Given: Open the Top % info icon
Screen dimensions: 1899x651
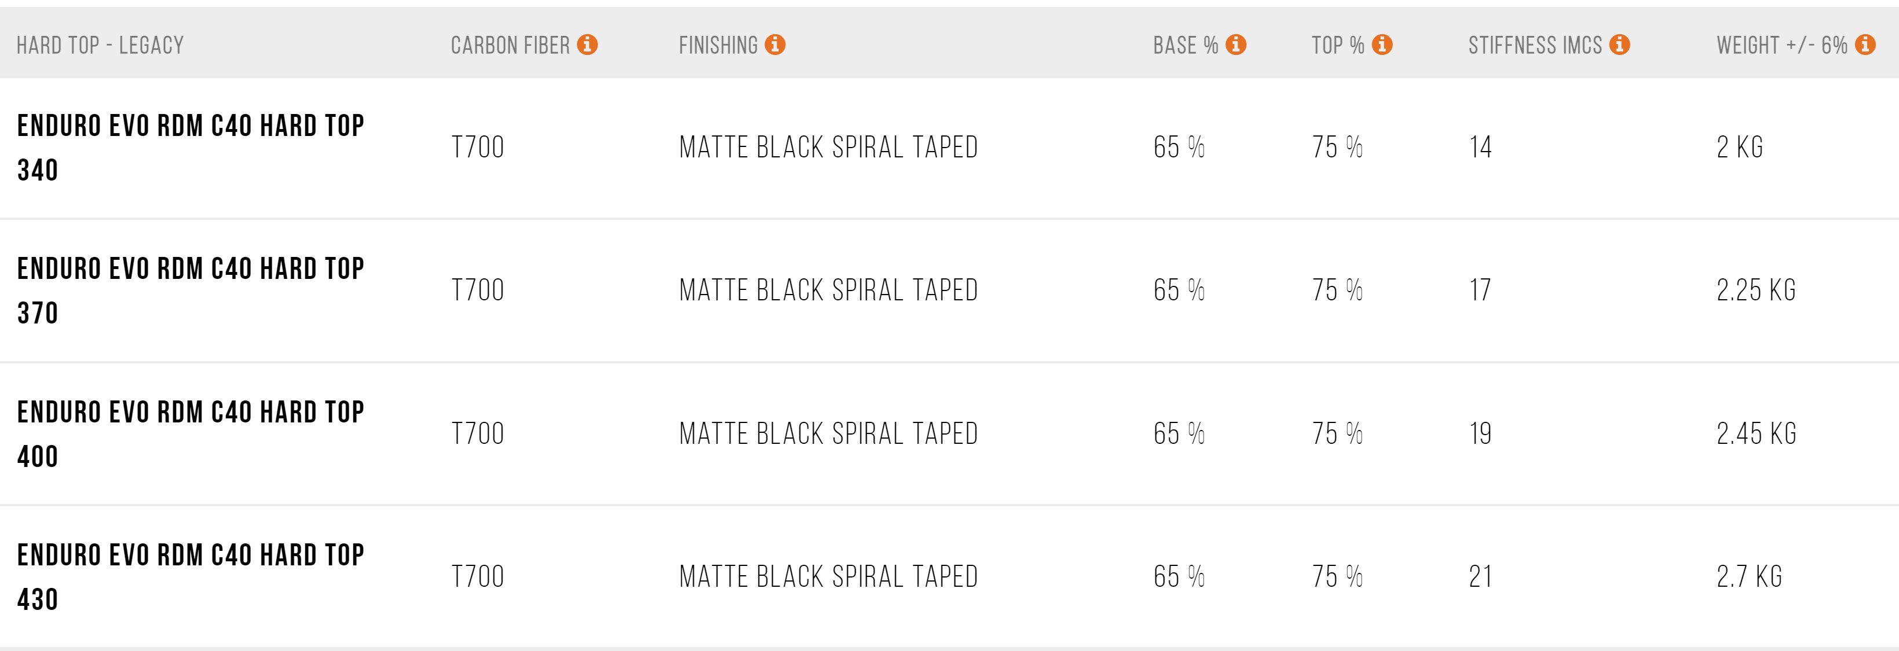Looking at the screenshot, I should pos(1382,45).
